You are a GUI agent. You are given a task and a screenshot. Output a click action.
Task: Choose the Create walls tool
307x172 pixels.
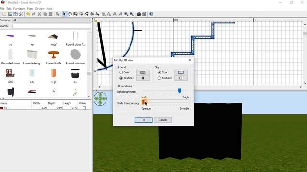tap(75, 14)
